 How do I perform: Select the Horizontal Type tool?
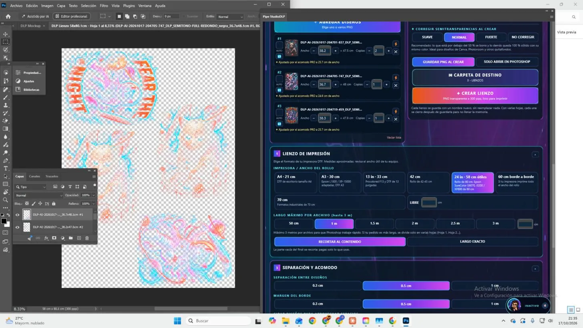(6, 168)
